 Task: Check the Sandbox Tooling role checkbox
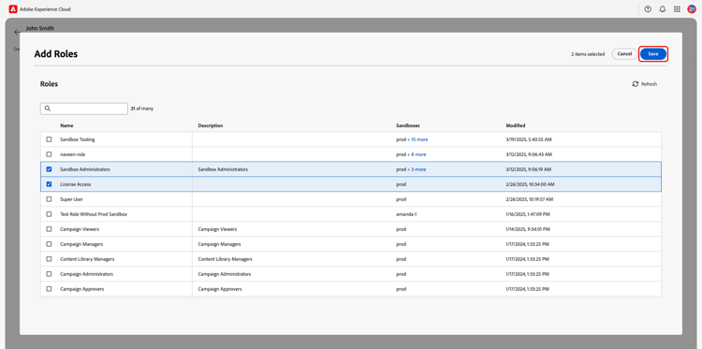50,139
